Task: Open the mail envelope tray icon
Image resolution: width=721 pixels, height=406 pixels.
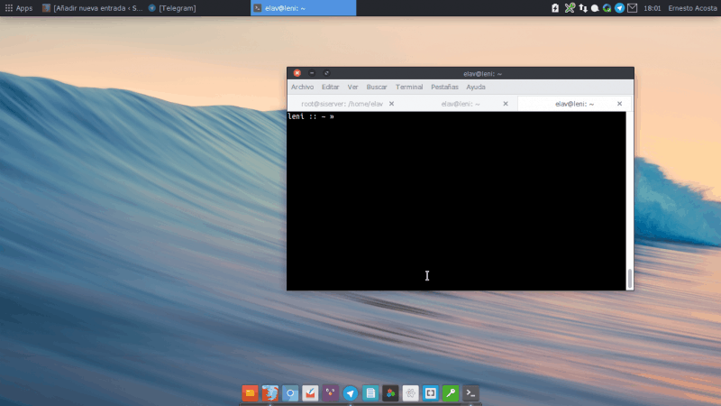Action: pyautogui.click(x=633, y=8)
